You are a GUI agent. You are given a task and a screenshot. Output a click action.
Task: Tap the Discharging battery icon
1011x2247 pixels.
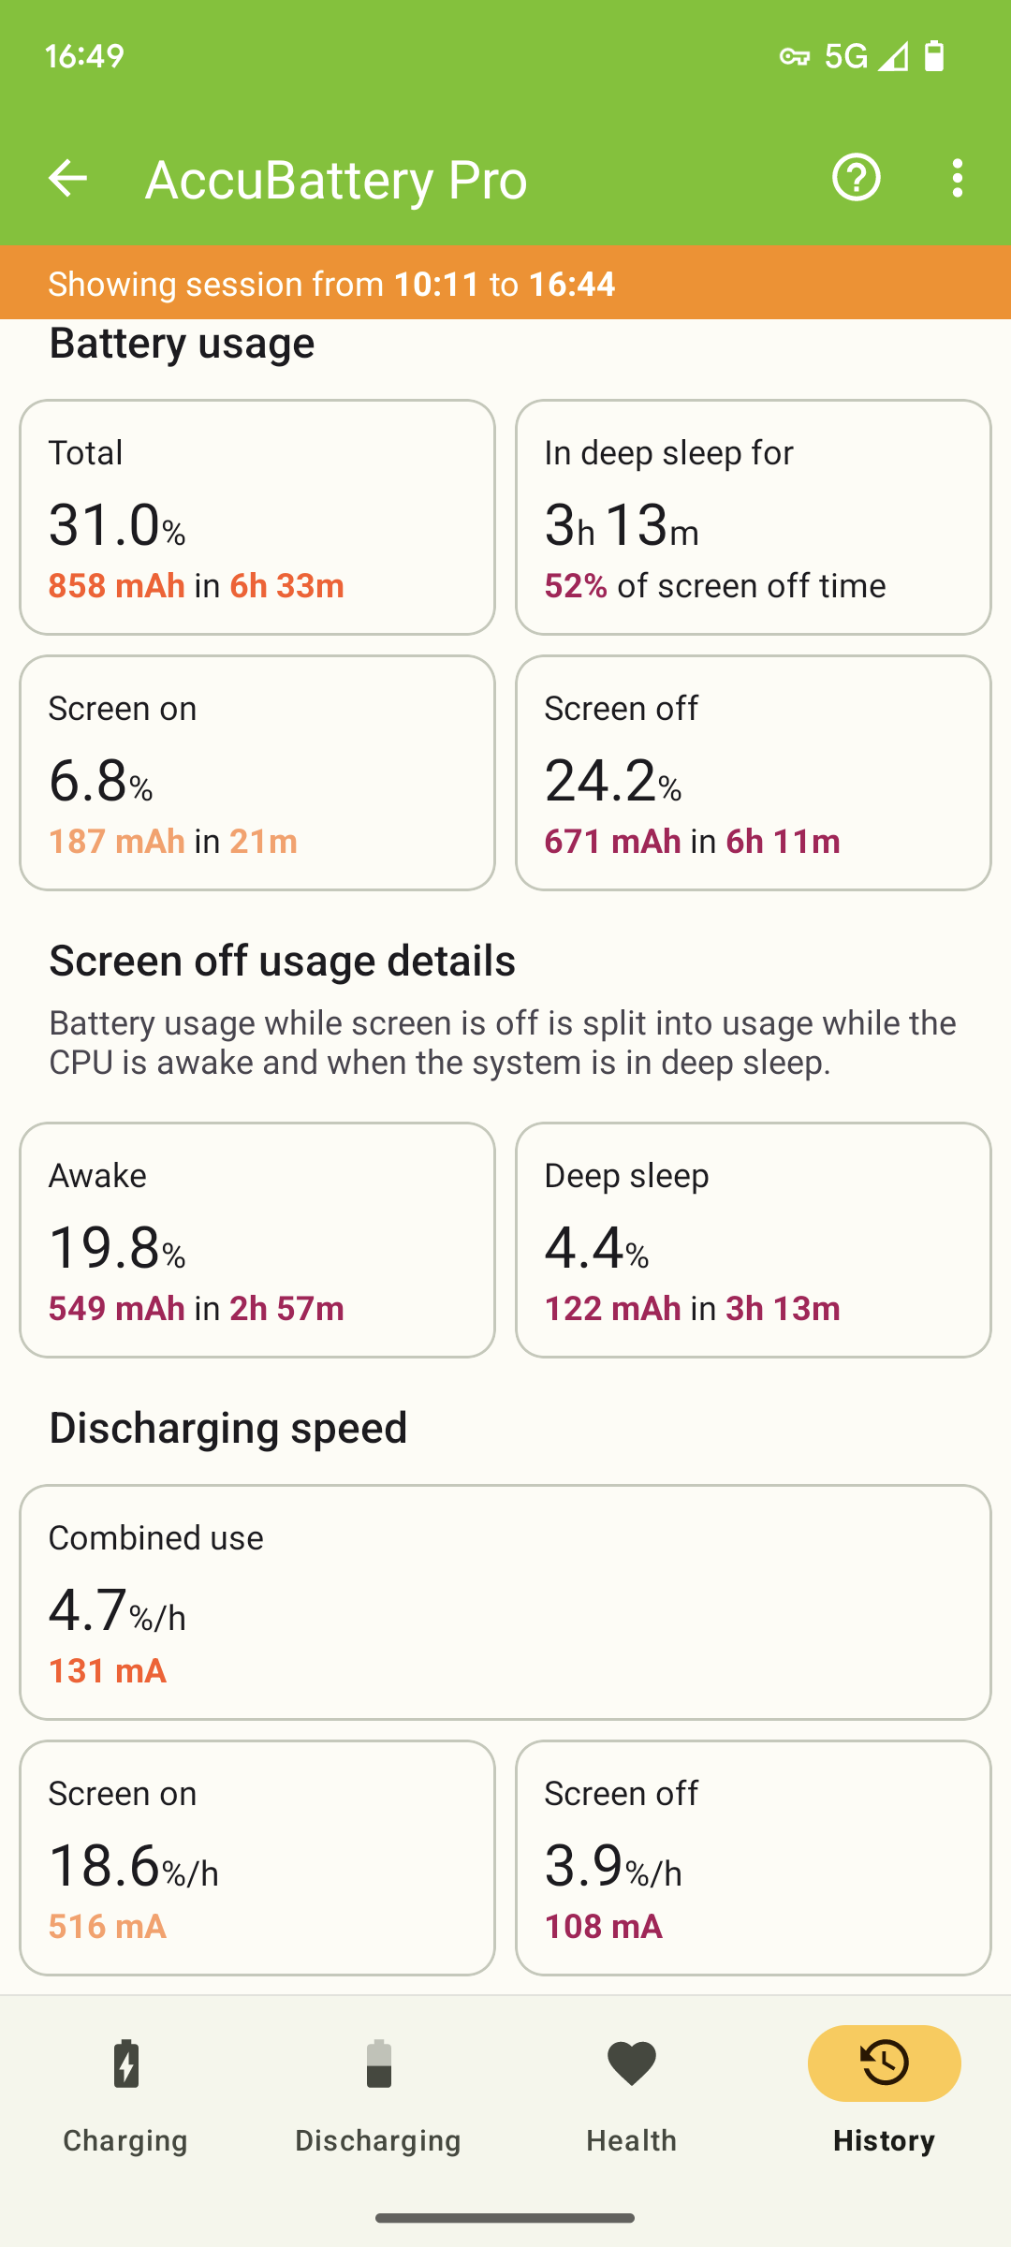coord(378,2063)
